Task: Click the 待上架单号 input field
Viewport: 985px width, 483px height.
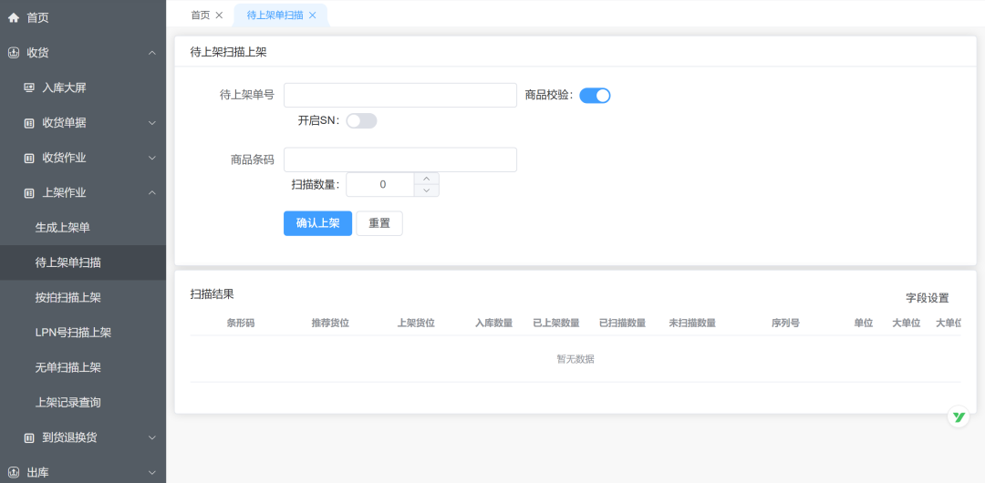Action: click(x=399, y=95)
